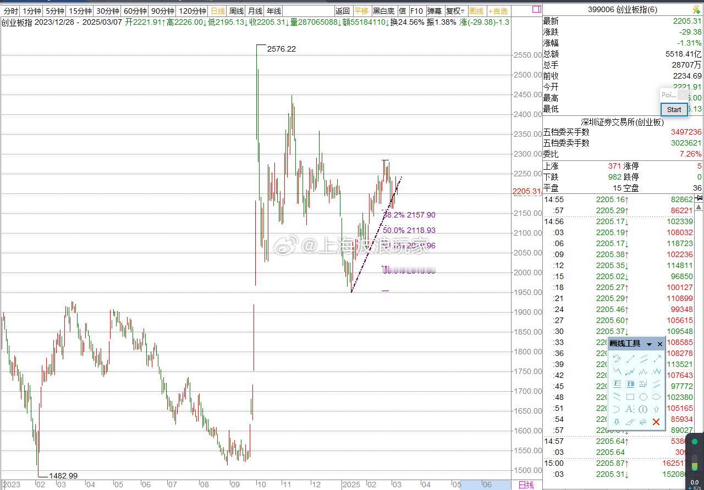Click the red X delete drawings icon
This screenshot has height=490, width=704.
click(x=656, y=421)
